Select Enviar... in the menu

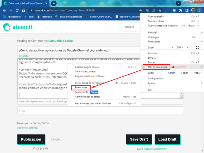pyautogui.click(x=172, y=58)
